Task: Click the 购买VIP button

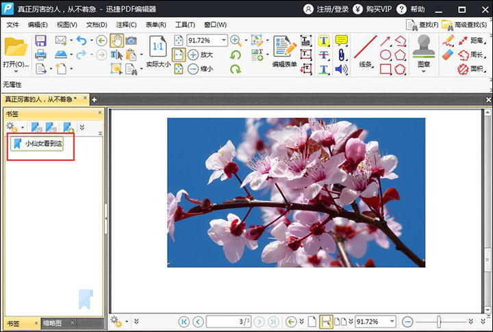Action: (x=378, y=9)
